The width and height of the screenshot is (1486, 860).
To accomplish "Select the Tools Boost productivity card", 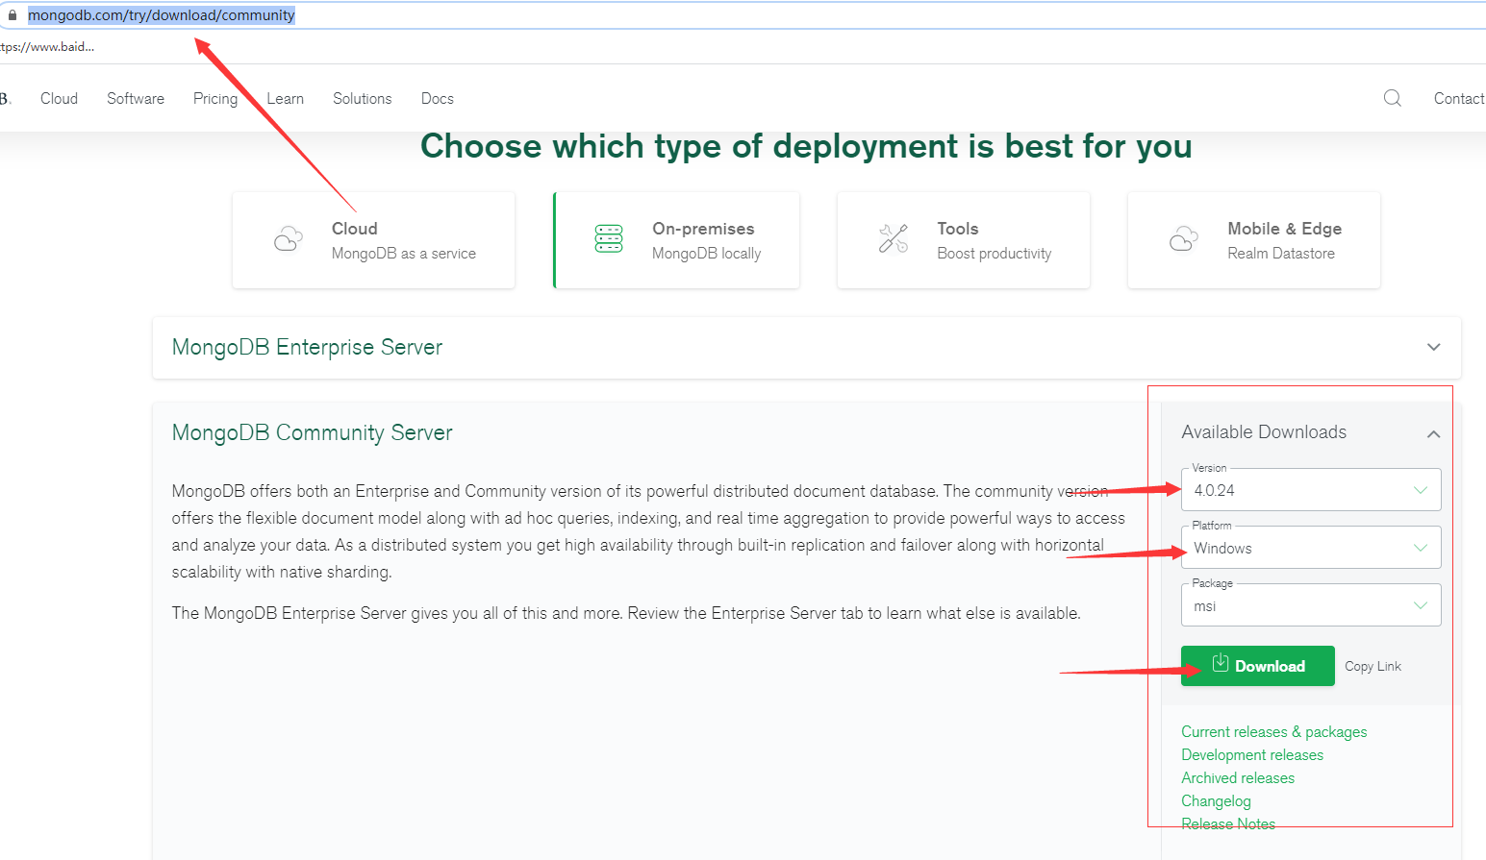I will click(x=964, y=240).
